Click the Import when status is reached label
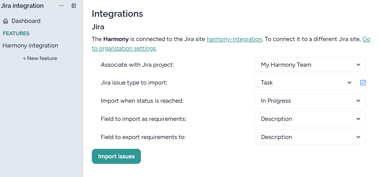 pos(142,101)
